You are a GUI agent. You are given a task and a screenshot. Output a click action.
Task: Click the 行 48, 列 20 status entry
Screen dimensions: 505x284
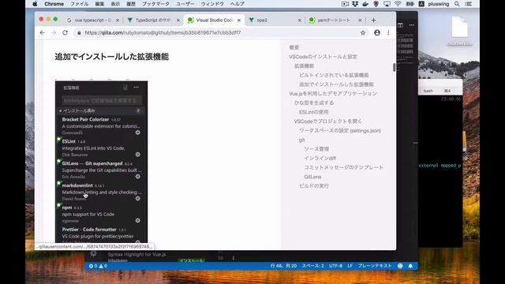tap(283, 266)
